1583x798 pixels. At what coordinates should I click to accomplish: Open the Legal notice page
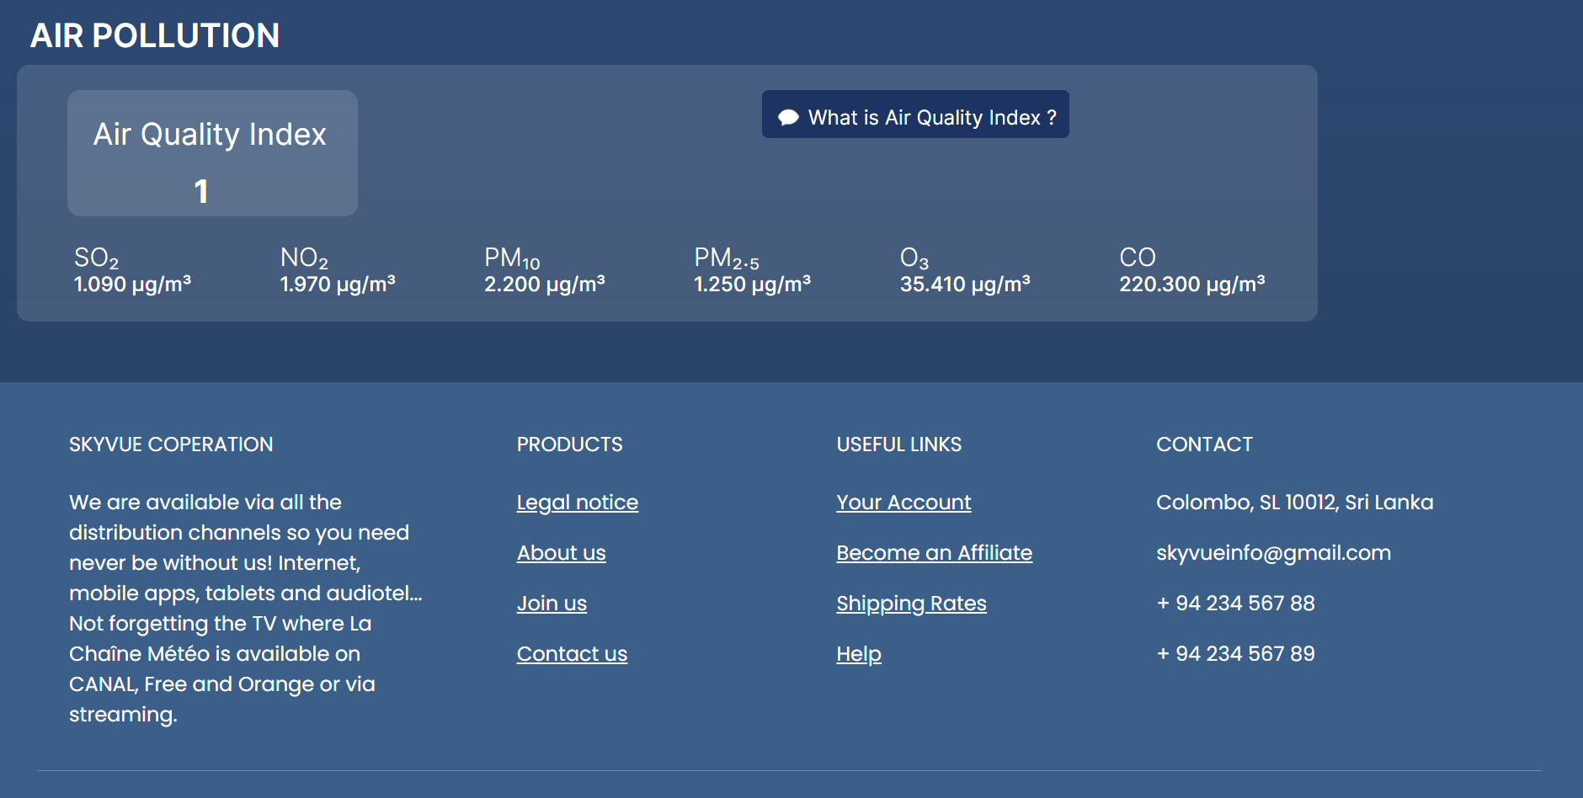tap(578, 502)
